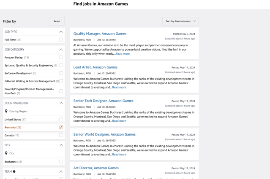Click the Filter by heading
The height and width of the screenshot is (179, 270).
tap(9, 21)
